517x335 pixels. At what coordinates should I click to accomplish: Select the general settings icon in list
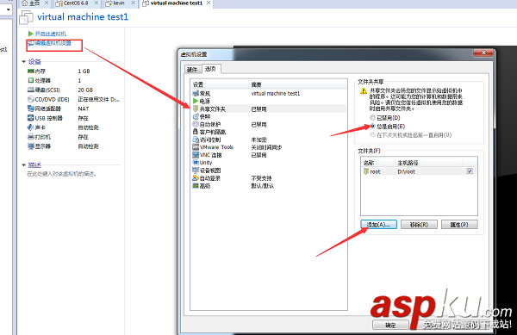(x=196, y=94)
